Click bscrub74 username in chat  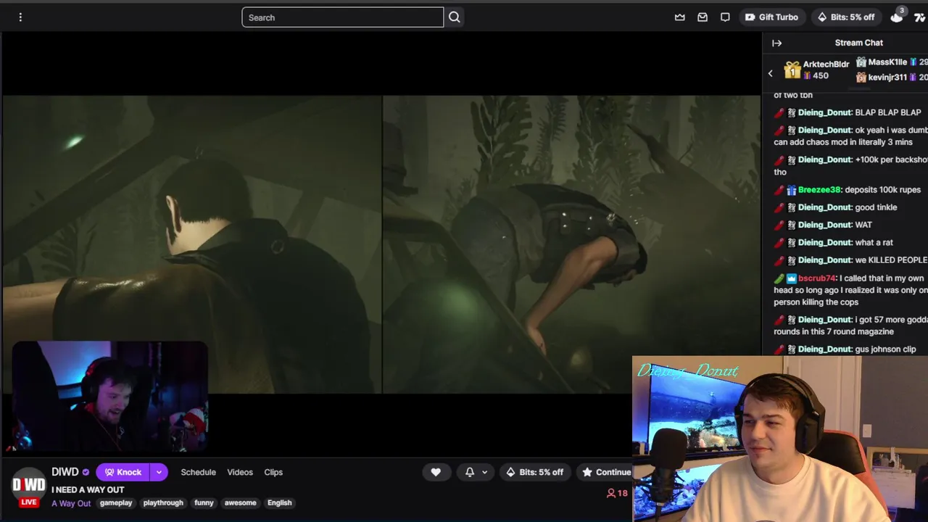[x=817, y=278]
